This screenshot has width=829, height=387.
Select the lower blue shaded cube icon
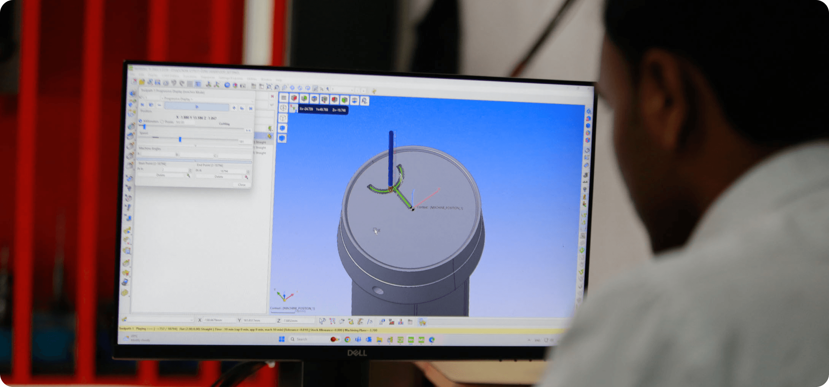(282, 138)
